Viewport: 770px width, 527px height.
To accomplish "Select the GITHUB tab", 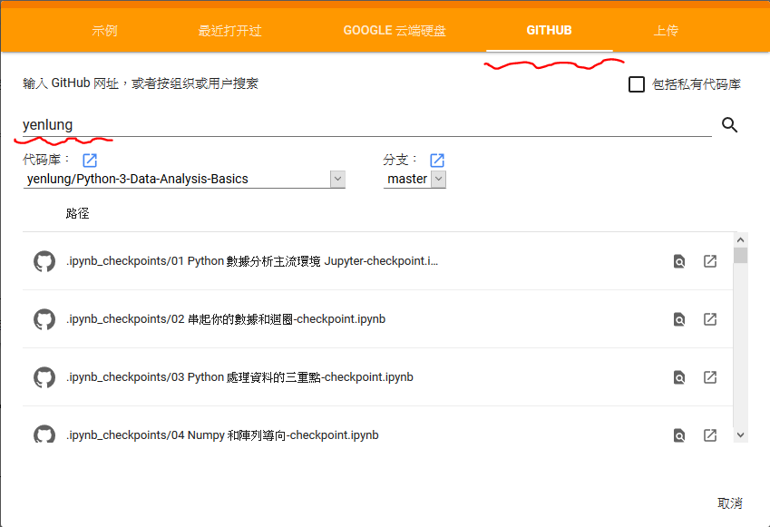I will [x=549, y=31].
